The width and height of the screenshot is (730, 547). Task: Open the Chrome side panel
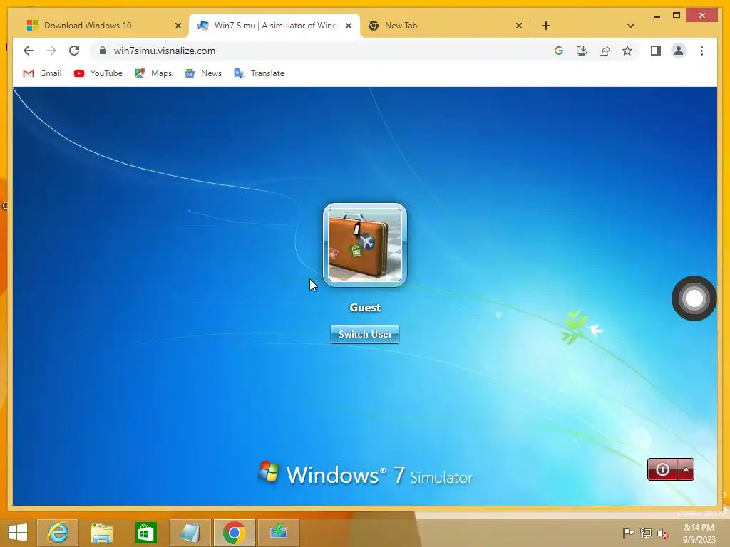point(656,51)
